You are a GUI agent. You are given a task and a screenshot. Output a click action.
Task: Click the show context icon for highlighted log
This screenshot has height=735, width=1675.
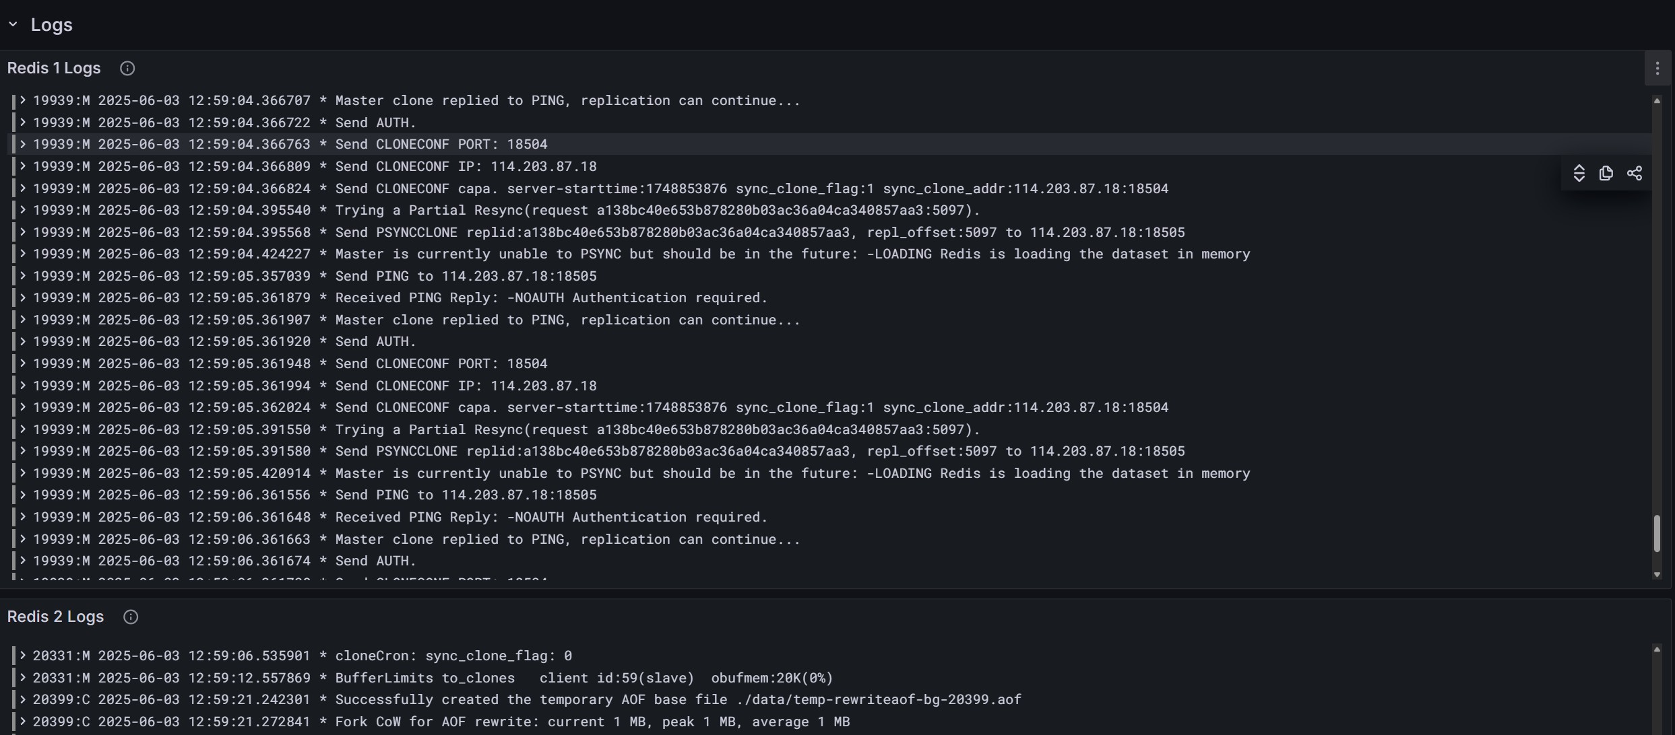point(1579,174)
